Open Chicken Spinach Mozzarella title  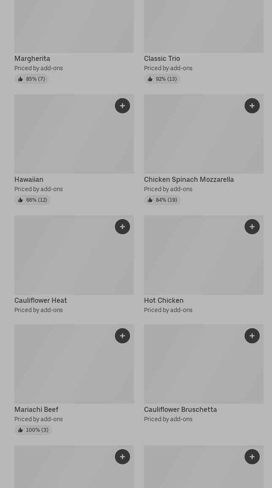point(189,179)
